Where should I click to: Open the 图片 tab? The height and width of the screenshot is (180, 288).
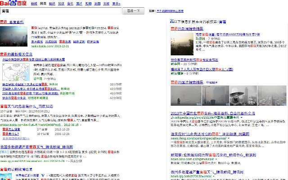79,4
